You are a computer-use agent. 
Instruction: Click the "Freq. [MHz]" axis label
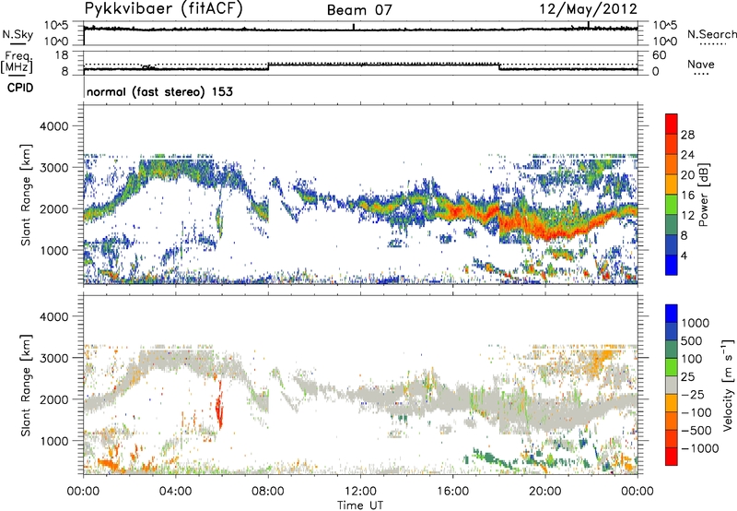click(17, 62)
